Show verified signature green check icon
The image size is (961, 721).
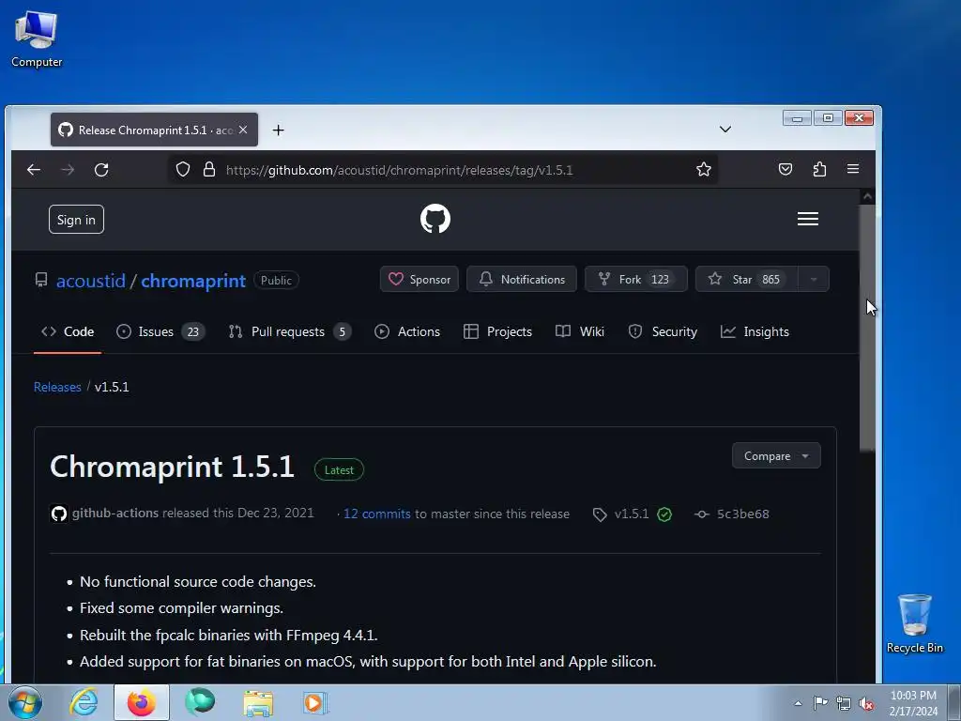tap(664, 514)
